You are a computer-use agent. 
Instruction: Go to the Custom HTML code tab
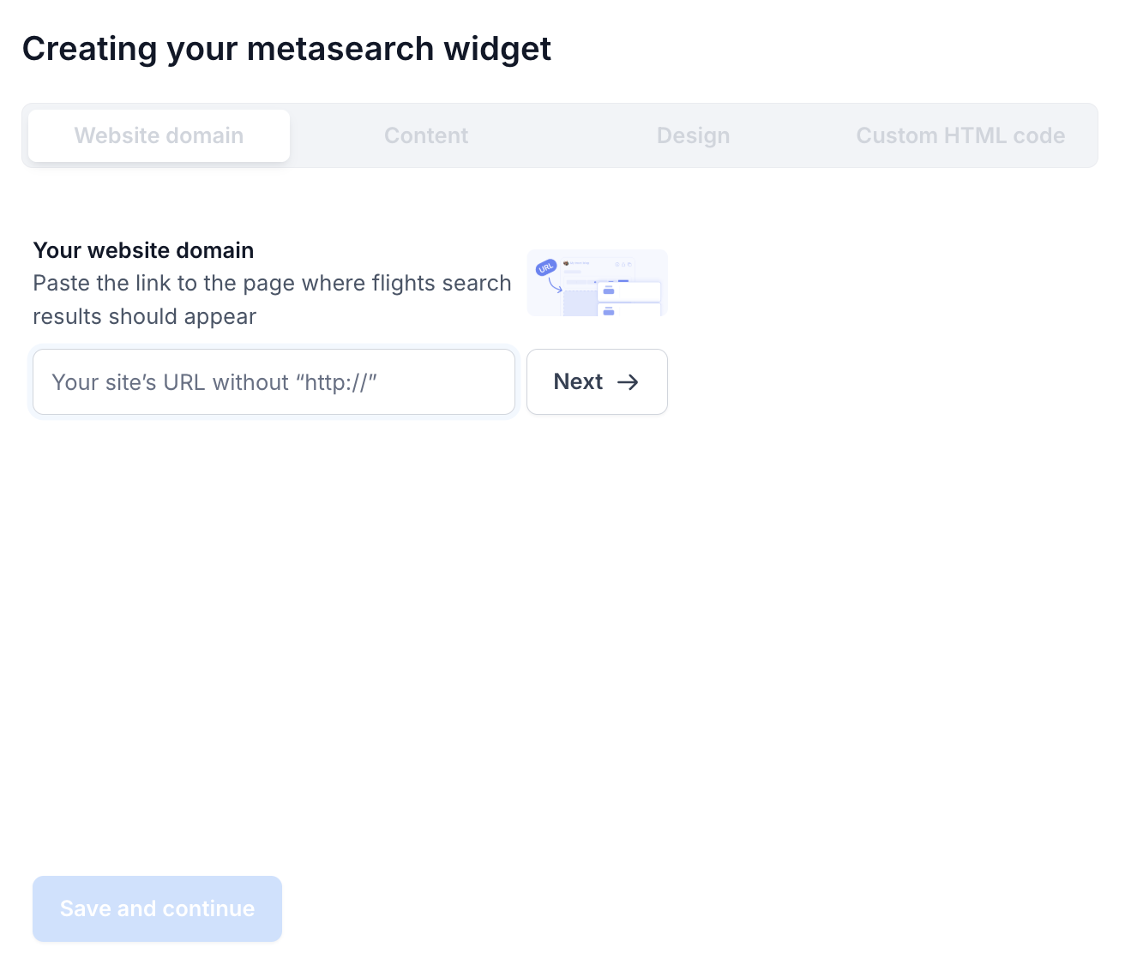tap(960, 135)
